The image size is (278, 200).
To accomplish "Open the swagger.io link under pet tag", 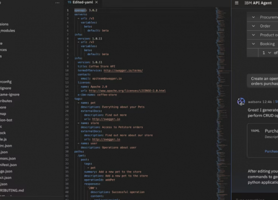I will (x=106, y=119).
